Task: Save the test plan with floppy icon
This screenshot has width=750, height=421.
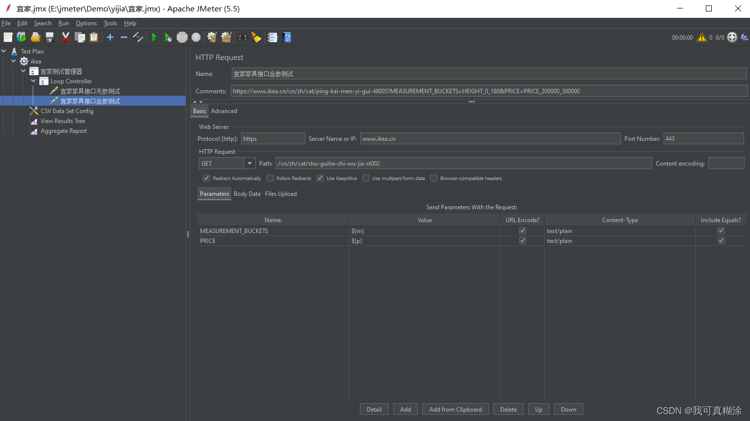Action: pos(49,37)
